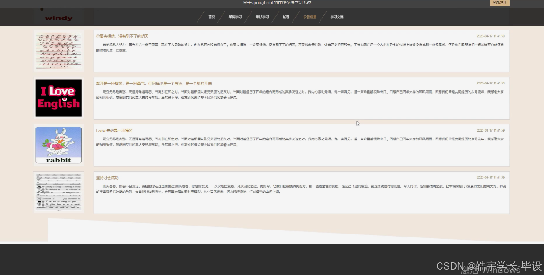Click the summary text starting 回头看看
Viewport: 544px width, 275px height.
[x=301, y=189]
